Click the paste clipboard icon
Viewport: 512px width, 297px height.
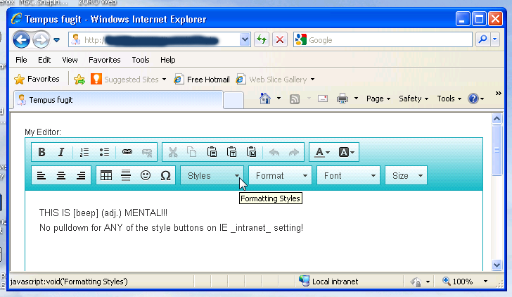pyautogui.click(x=212, y=152)
